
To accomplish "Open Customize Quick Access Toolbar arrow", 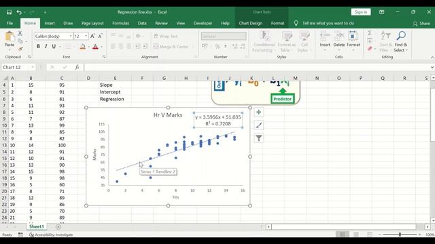I will (45, 12).
